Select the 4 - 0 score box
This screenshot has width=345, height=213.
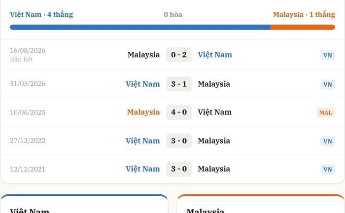click(x=179, y=112)
